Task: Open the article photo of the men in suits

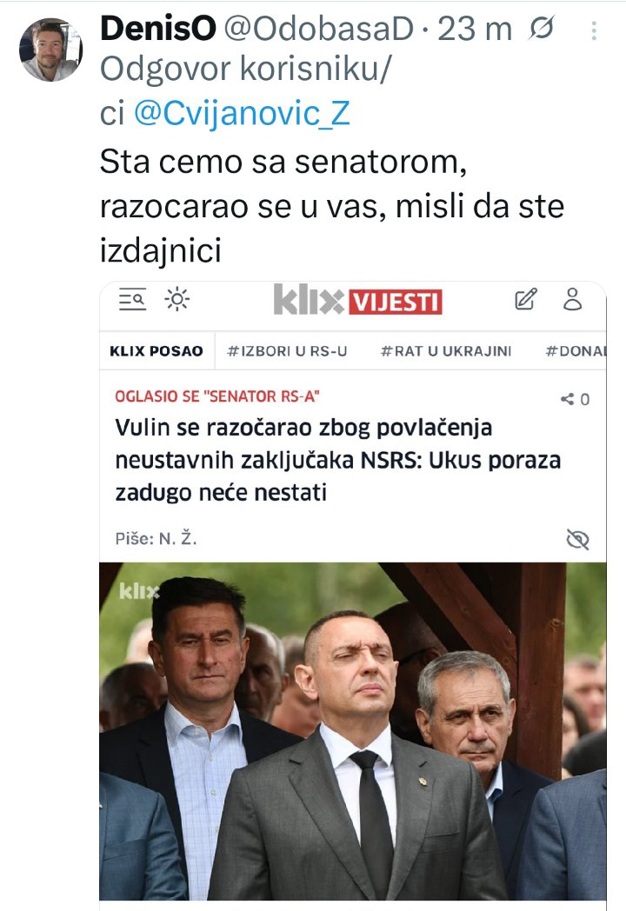Action: tap(353, 731)
